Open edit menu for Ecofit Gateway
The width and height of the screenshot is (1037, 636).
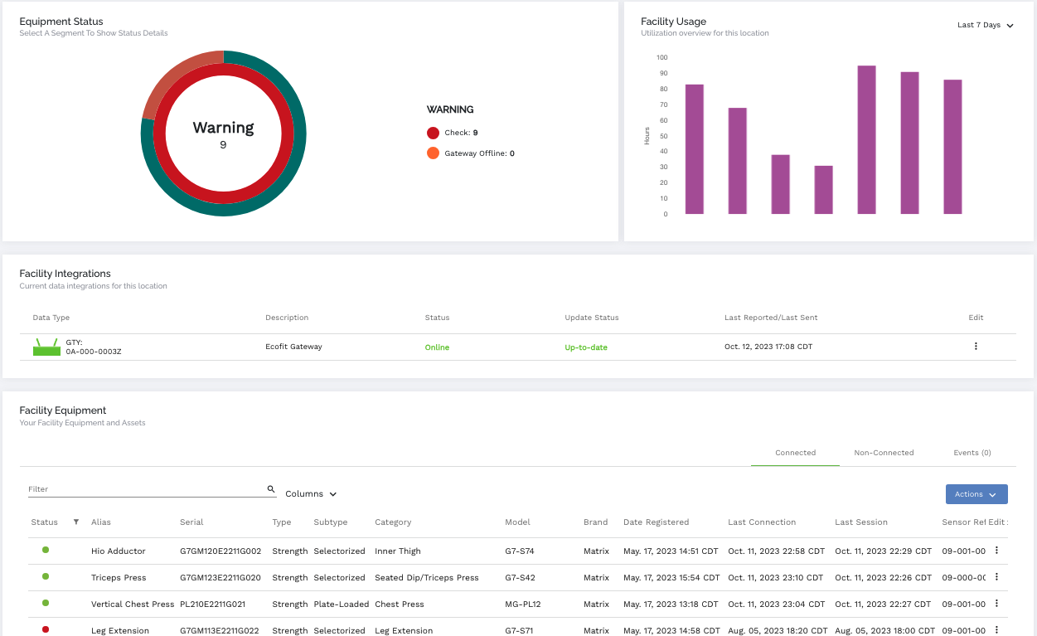(x=976, y=347)
